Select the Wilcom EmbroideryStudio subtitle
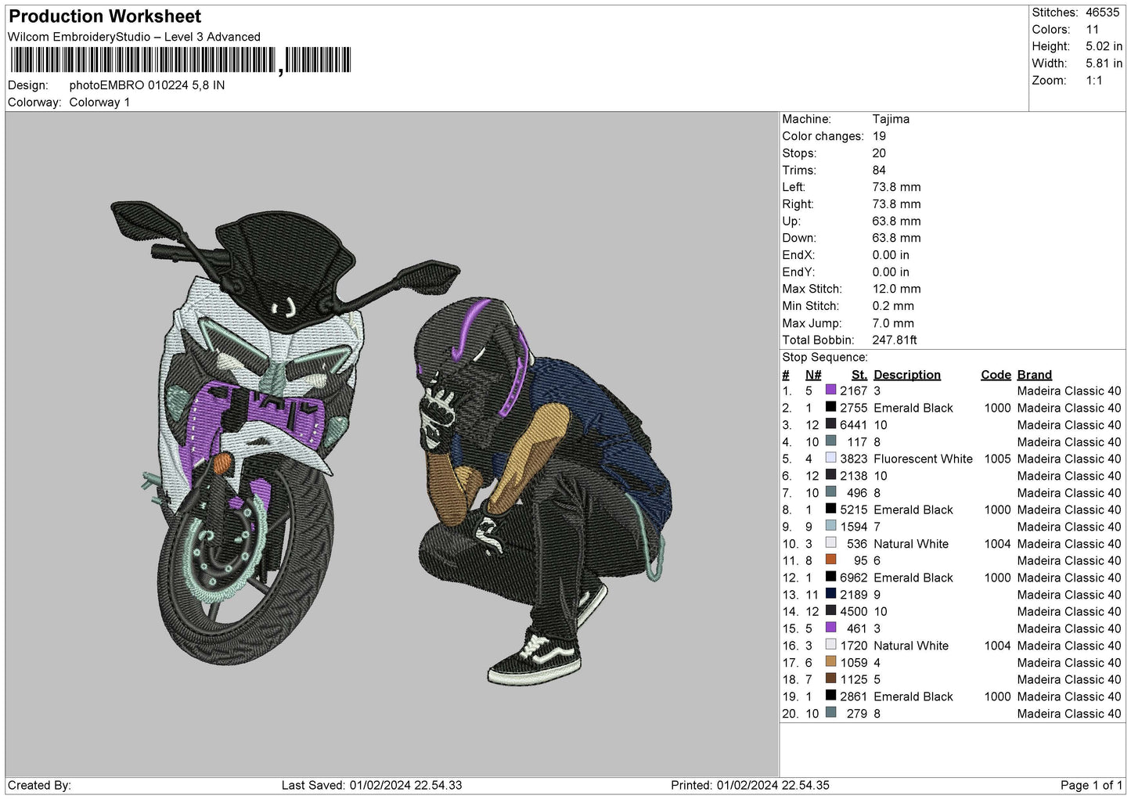 (134, 37)
